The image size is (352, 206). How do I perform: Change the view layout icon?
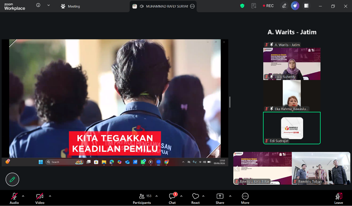[306, 6]
